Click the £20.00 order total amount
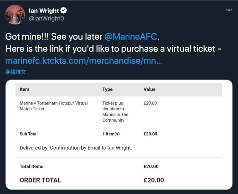Screen dimensions: 238x194 [x=154, y=180]
